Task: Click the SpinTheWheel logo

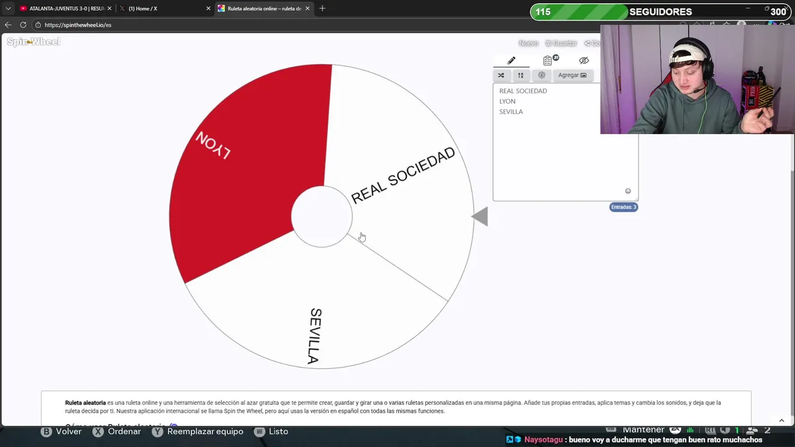Action: point(34,42)
